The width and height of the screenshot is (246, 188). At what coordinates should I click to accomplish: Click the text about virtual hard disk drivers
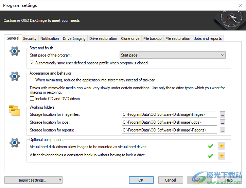[88, 147]
